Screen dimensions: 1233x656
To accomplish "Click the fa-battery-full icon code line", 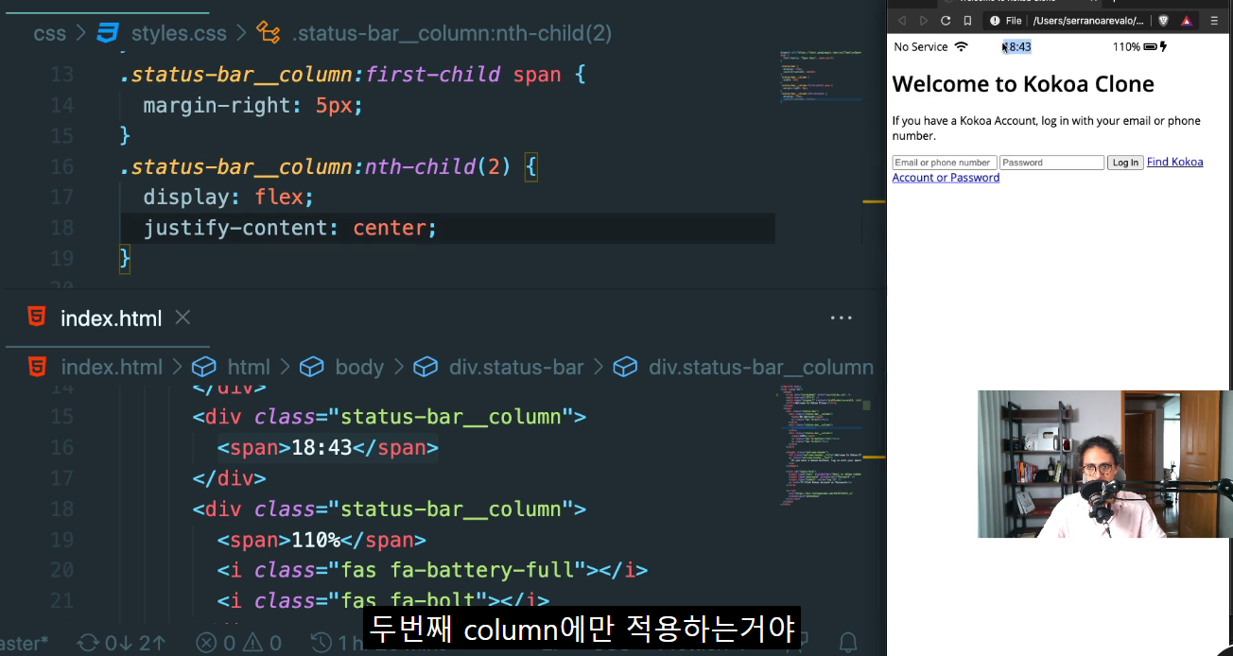I will (432, 570).
